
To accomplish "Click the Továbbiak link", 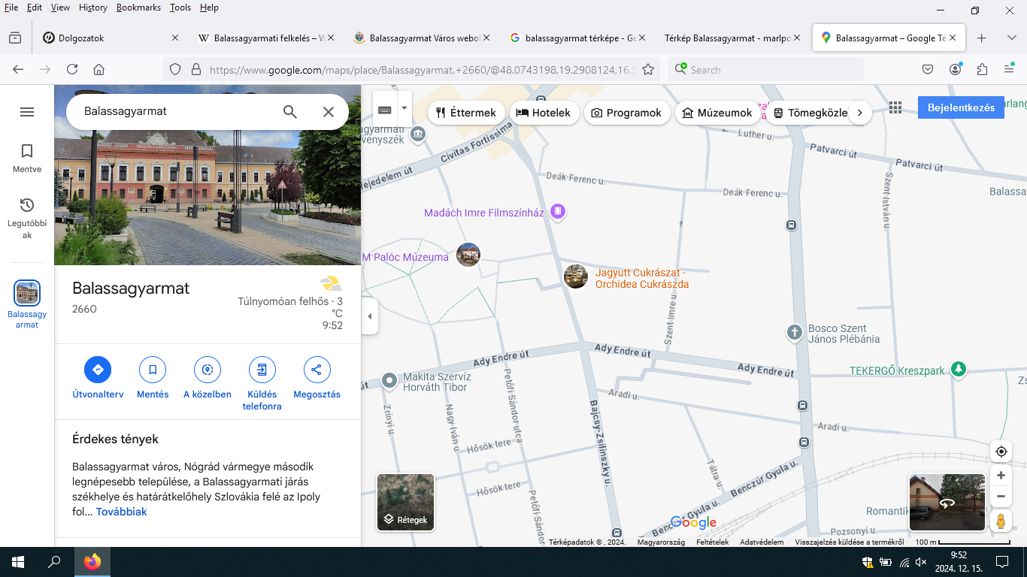I will tap(121, 512).
